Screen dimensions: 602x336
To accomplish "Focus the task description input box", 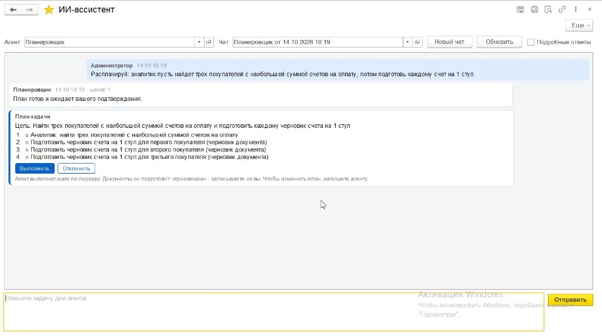I will coord(274,312).
